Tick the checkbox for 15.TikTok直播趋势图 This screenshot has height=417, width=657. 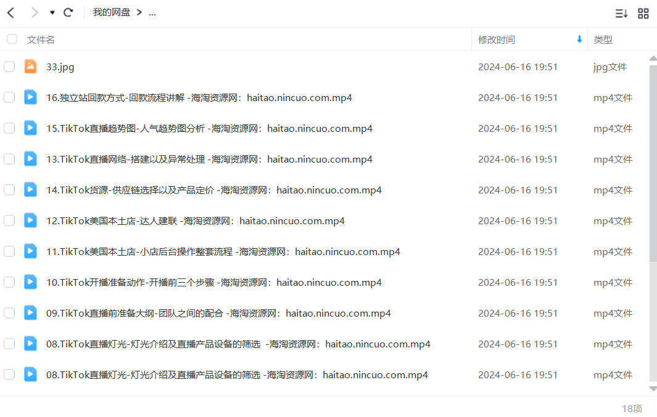coord(9,128)
